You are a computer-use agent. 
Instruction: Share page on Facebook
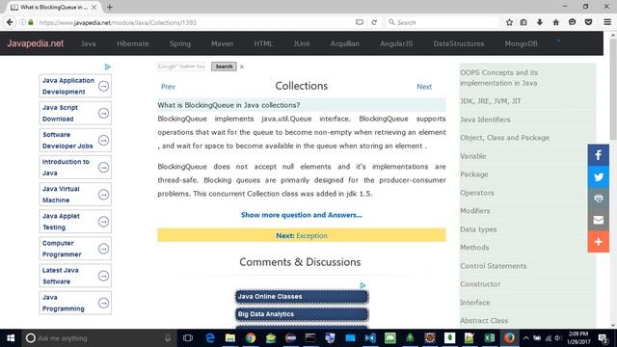click(x=598, y=155)
